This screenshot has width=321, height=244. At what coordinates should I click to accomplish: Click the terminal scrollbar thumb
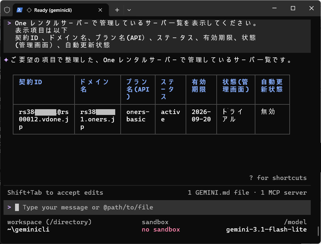(x=318, y=231)
